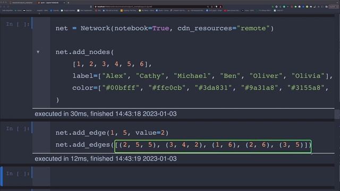Image resolution: width=340 pixels, height=191 pixels.
Task: Place cursor on net.add_nodes( line
Action: coord(84,52)
